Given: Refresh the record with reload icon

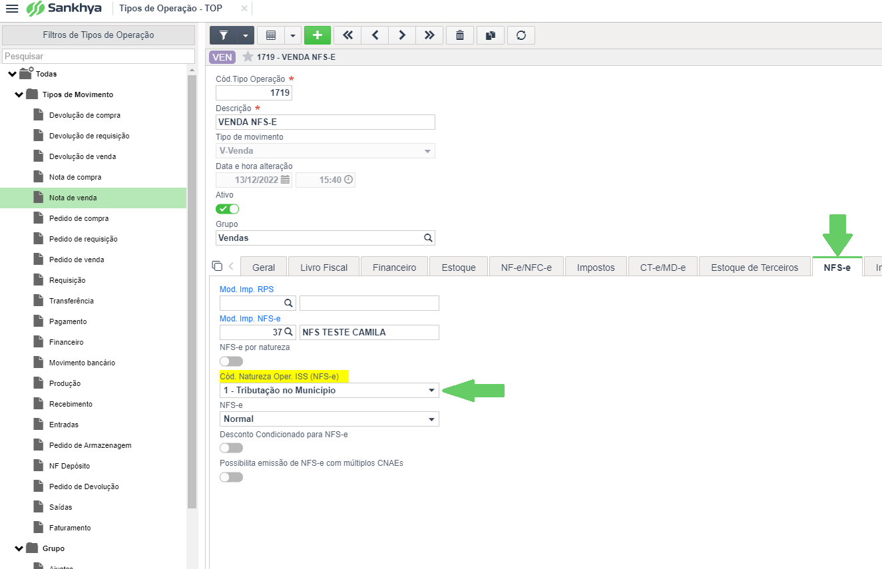Looking at the screenshot, I should [x=521, y=35].
